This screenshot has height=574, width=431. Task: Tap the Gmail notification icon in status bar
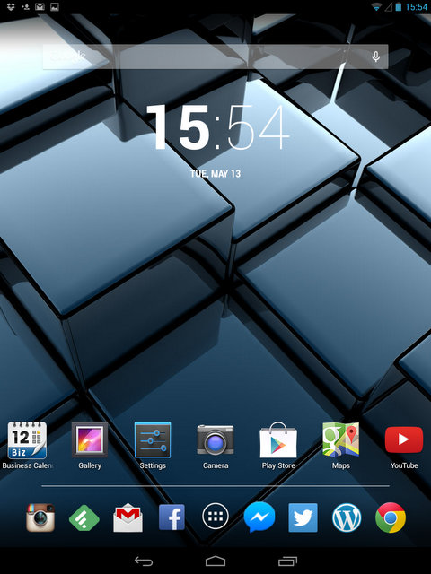40,7
